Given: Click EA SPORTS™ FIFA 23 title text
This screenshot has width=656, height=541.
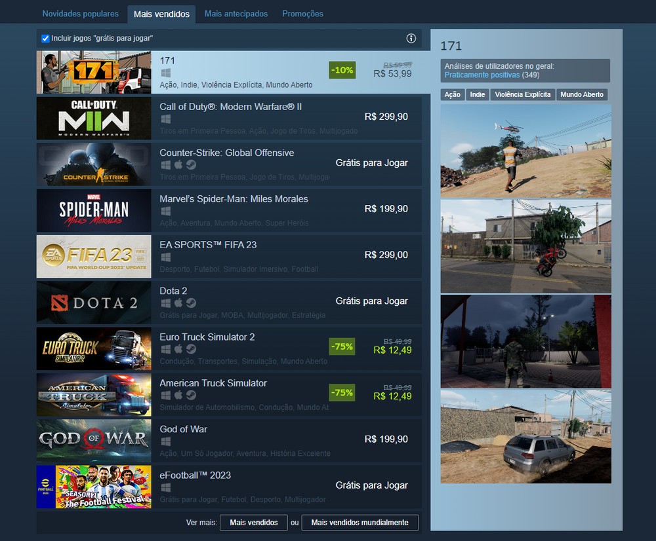Looking at the screenshot, I should click(208, 245).
